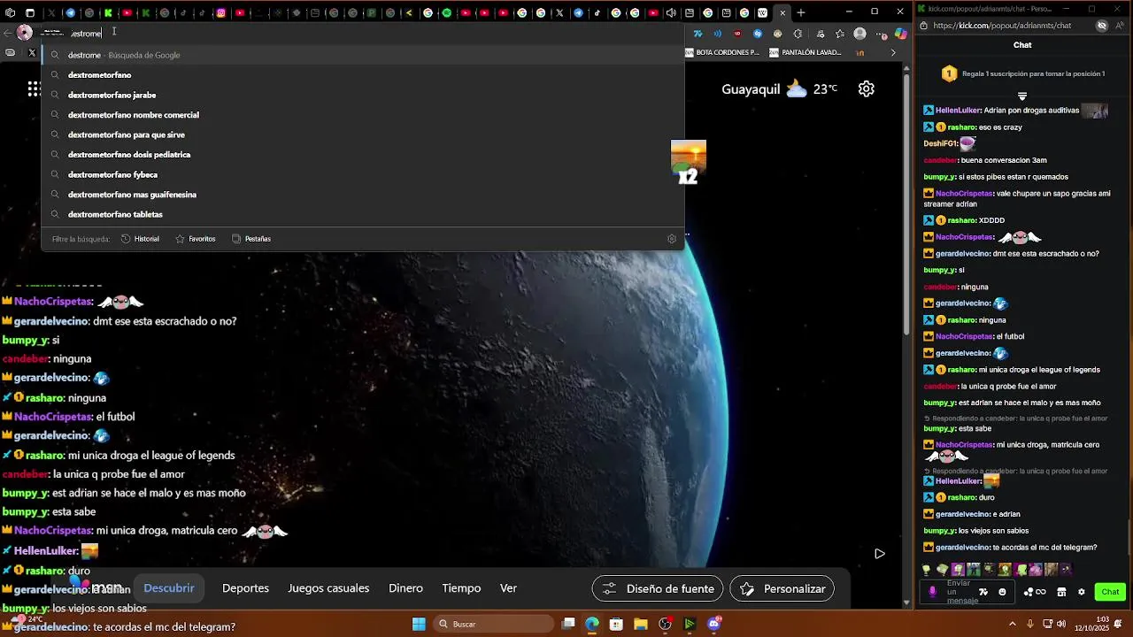Click the purple microphone icon in chat
The image size is (1133, 637).
pyautogui.click(x=932, y=592)
